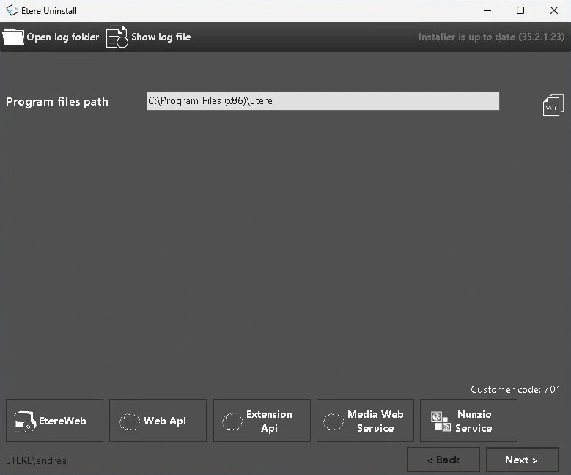
Task: Click the cloud icon on Web Api
Action: pyautogui.click(x=129, y=421)
